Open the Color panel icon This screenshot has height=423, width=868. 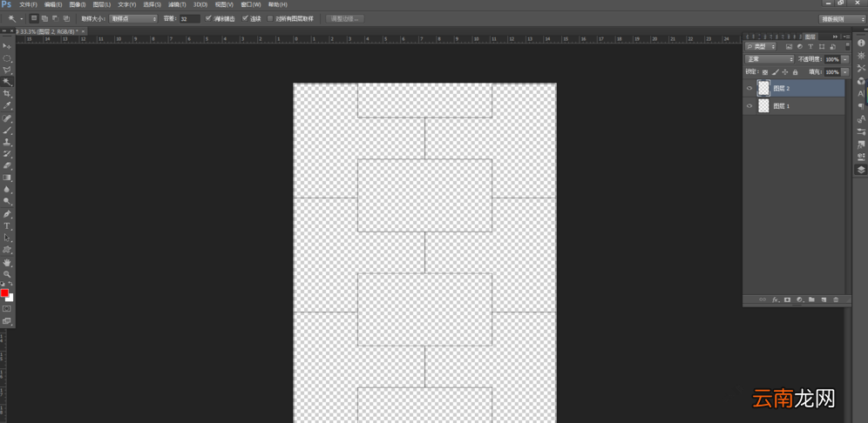pyautogui.click(x=861, y=81)
